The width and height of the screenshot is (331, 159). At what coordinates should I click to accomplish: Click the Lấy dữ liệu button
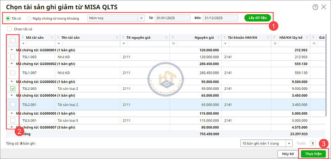tap(257, 18)
